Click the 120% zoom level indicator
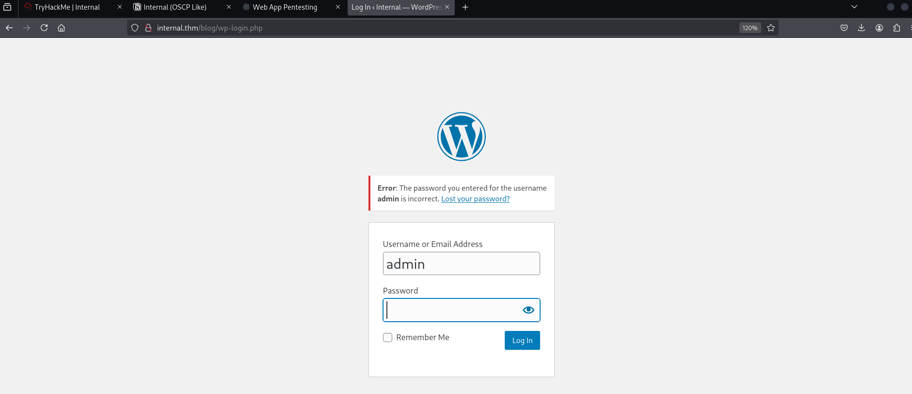Screen dimensions: 912x394 pyautogui.click(x=750, y=28)
